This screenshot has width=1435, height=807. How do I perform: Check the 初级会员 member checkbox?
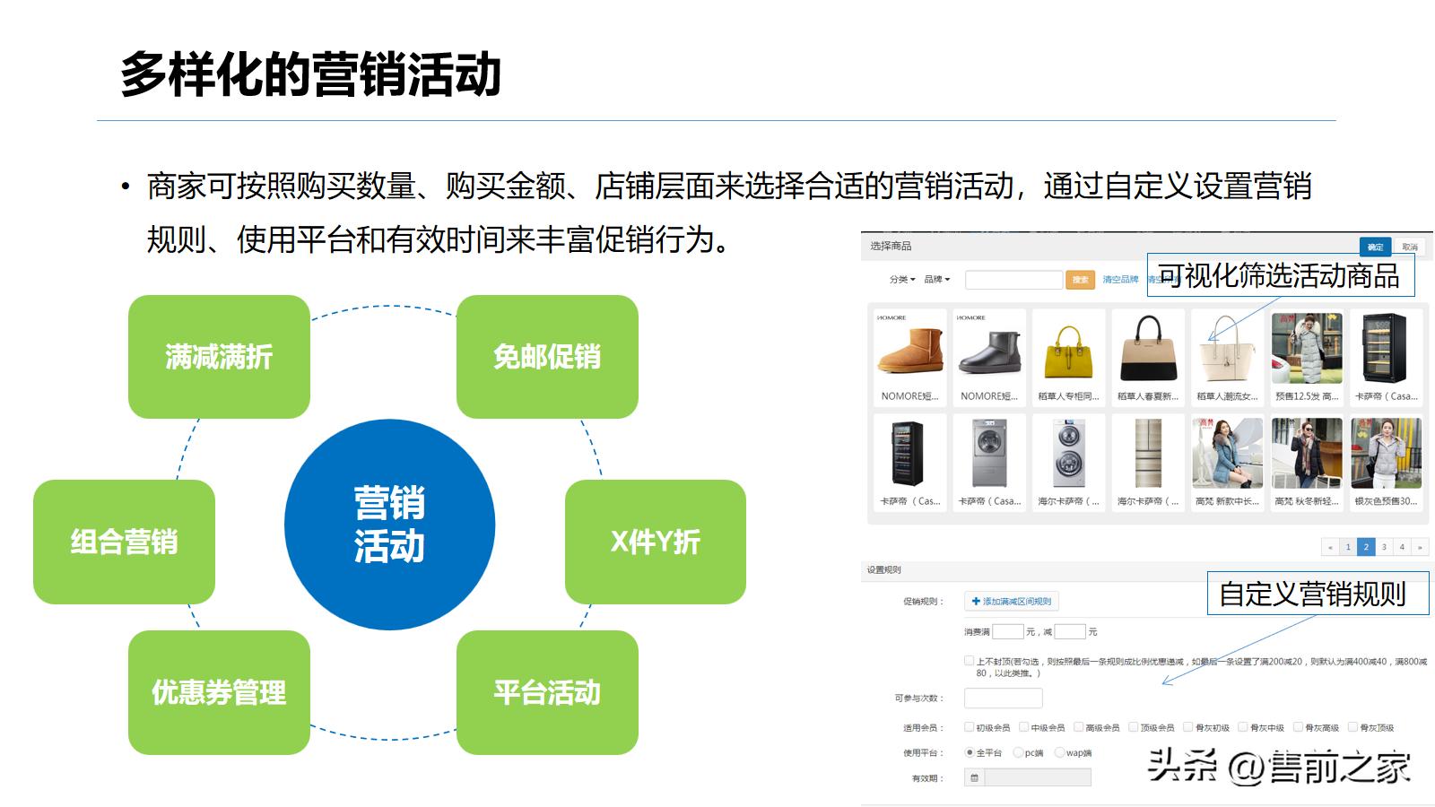click(969, 727)
